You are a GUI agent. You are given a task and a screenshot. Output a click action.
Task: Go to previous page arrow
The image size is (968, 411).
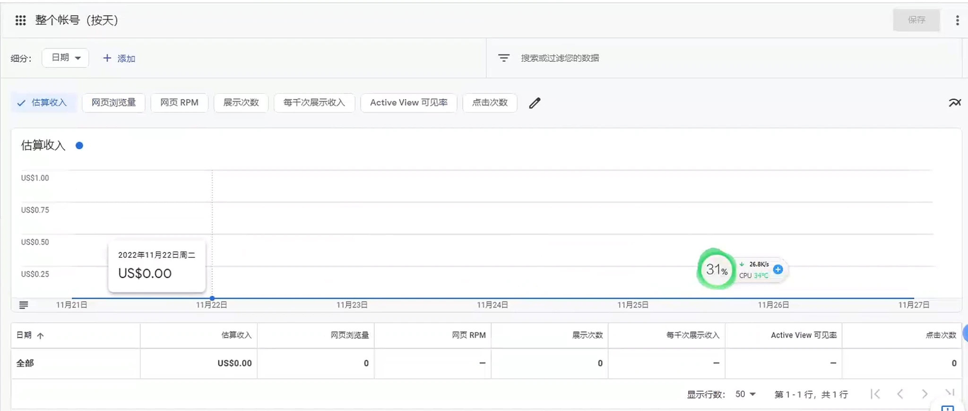(x=900, y=394)
